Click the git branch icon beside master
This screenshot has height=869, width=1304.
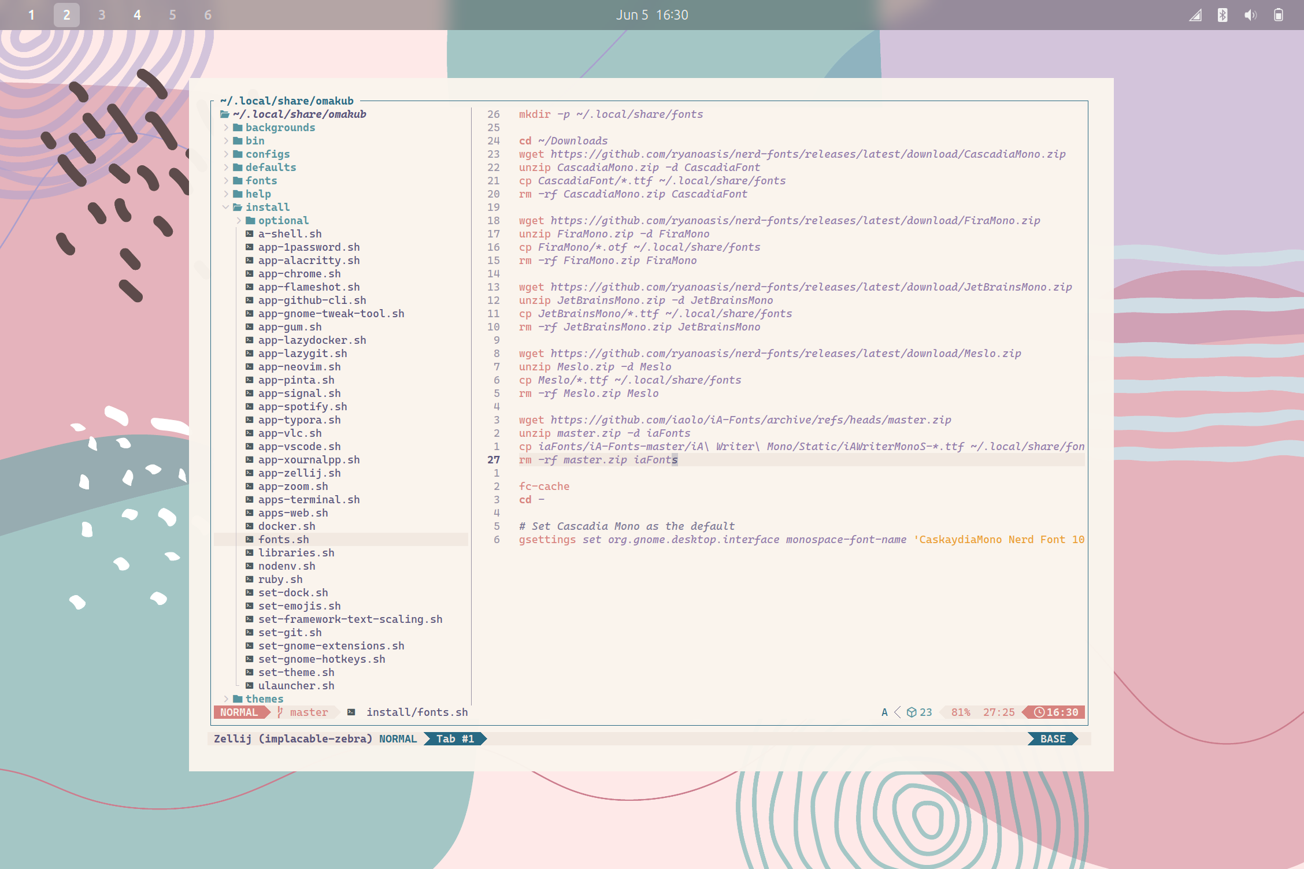pos(280,712)
